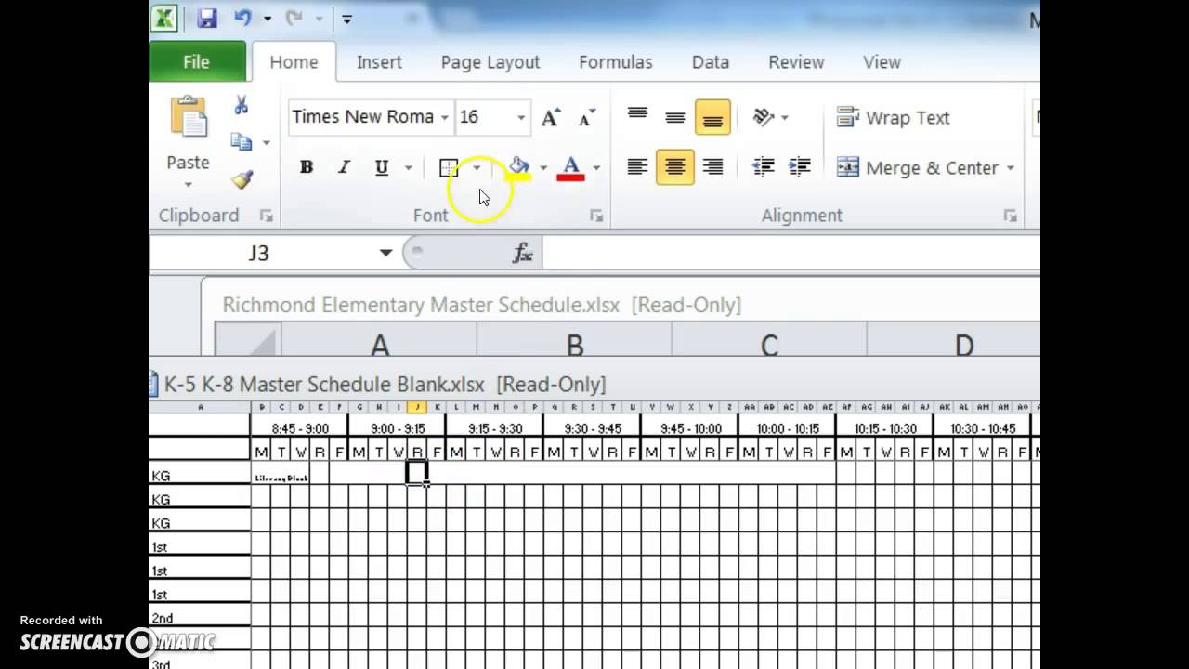Click the Name Box showing J3
1189x669 pixels.
(259, 253)
